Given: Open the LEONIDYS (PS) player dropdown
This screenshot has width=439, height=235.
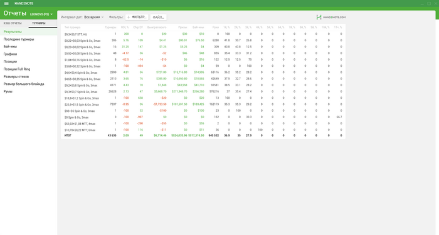Looking at the screenshot, I should click(41, 14).
